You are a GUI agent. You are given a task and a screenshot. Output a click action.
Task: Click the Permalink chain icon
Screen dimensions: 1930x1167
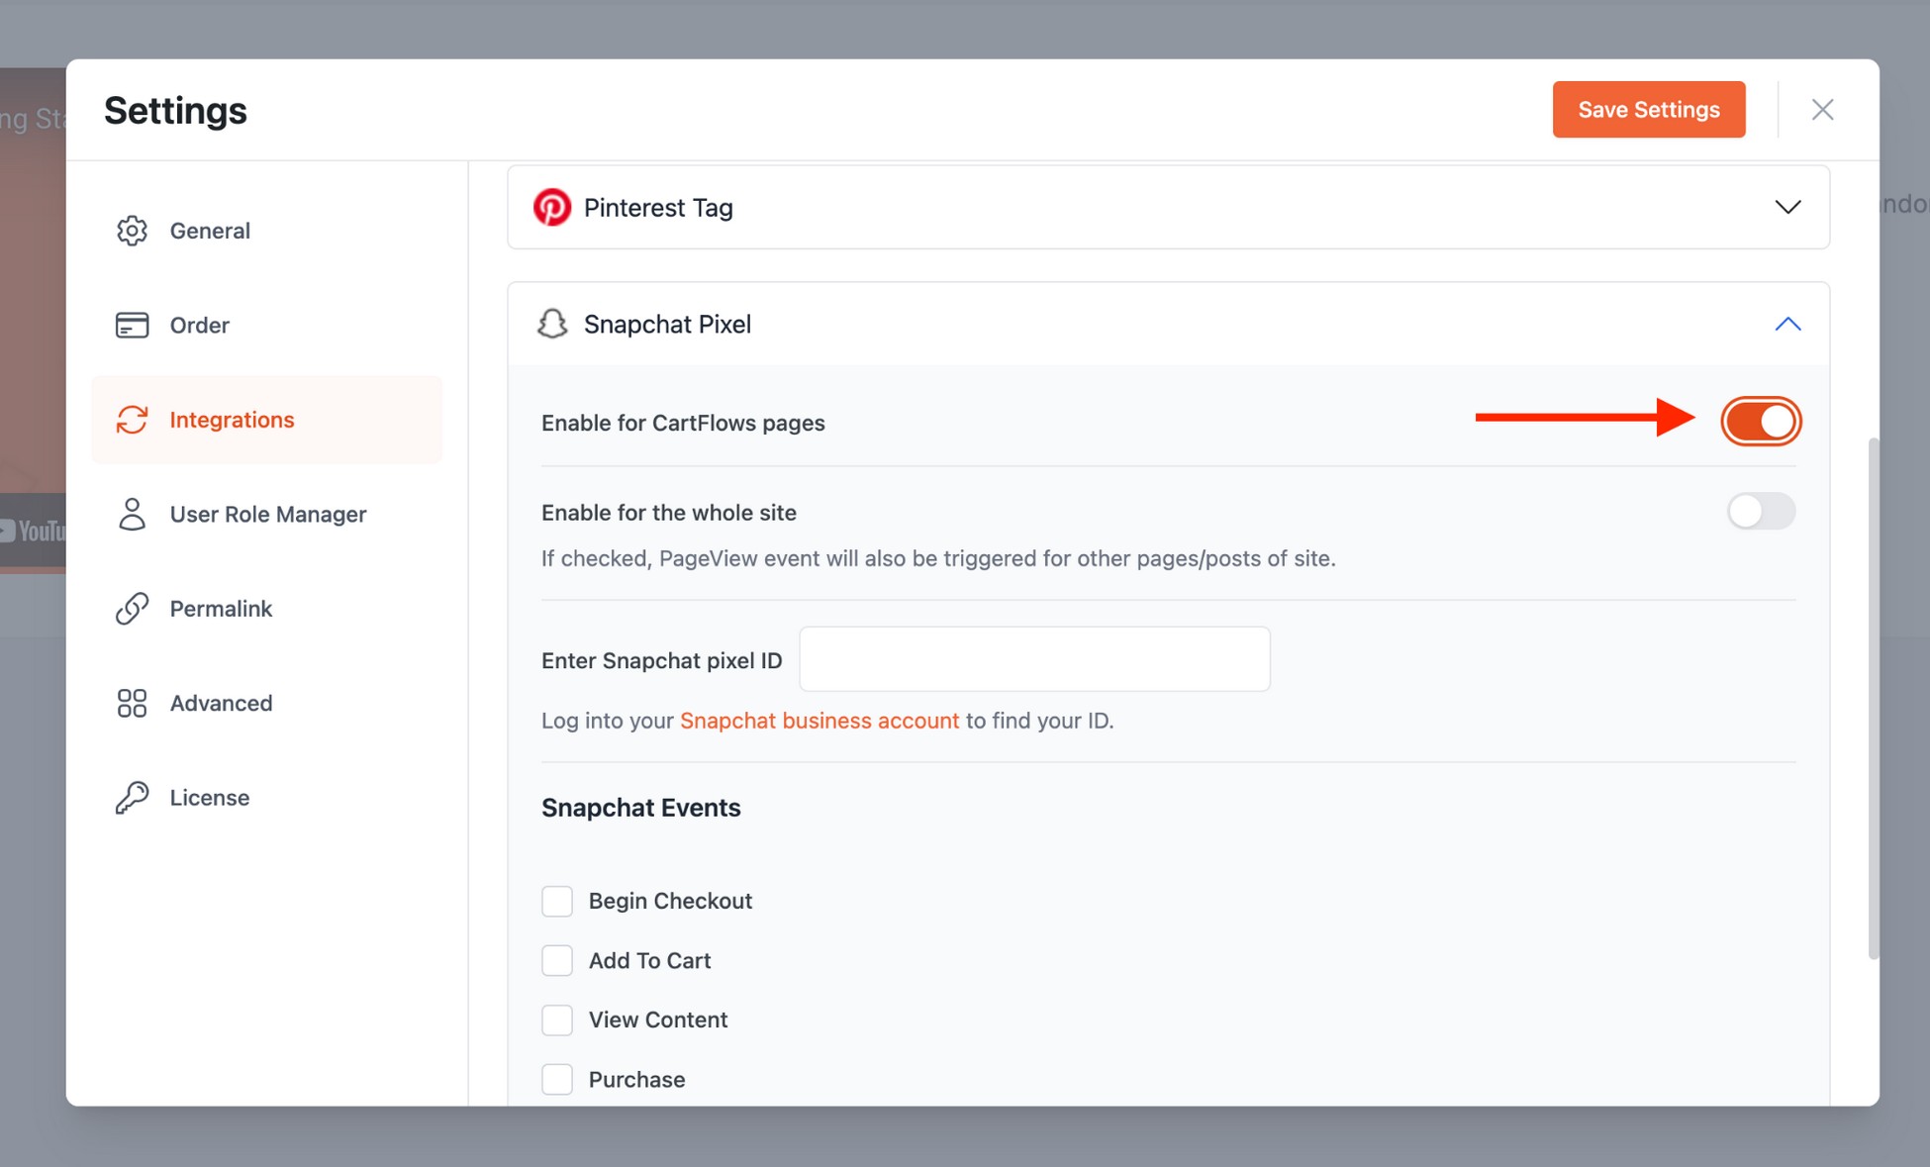132,609
